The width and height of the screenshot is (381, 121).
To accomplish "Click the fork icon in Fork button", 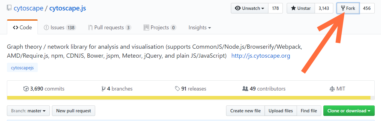I will click(343, 8).
